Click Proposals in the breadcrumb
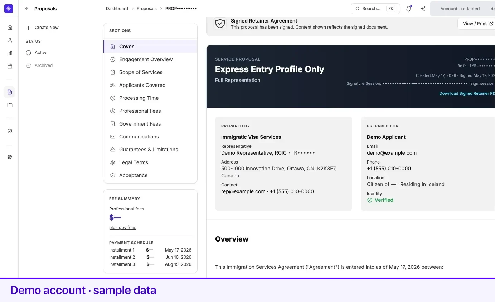The image size is (495, 302). coord(147,9)
